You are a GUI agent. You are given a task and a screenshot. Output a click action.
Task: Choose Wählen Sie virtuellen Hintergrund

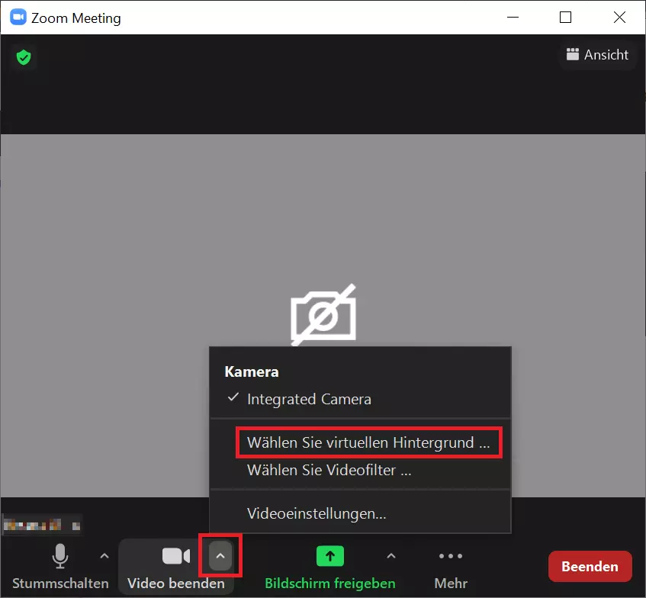pyautogui.click(x=368, y=442)
